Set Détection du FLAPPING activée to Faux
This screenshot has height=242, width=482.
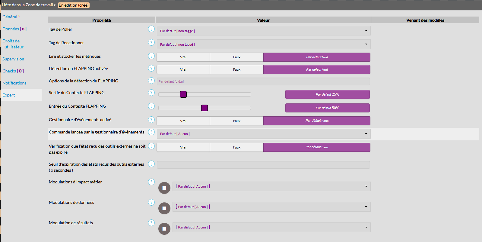click(236, 69)
